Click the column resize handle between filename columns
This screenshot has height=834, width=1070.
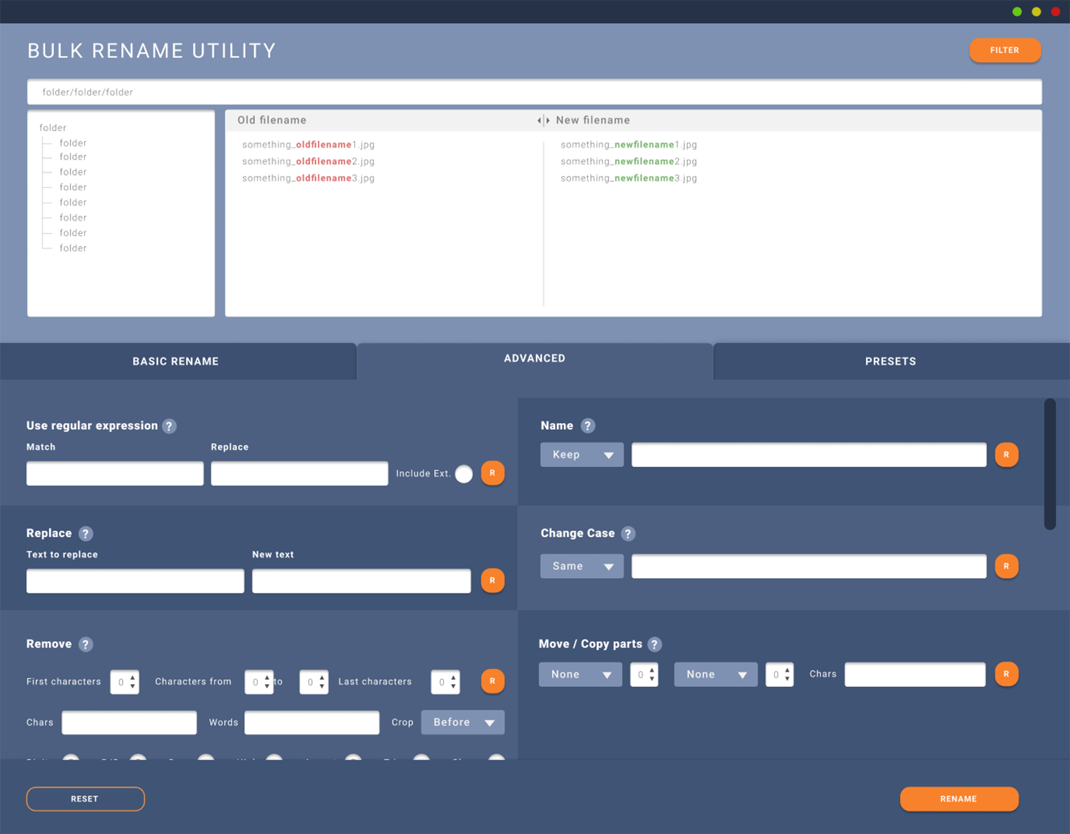click(x=543, y=120)
